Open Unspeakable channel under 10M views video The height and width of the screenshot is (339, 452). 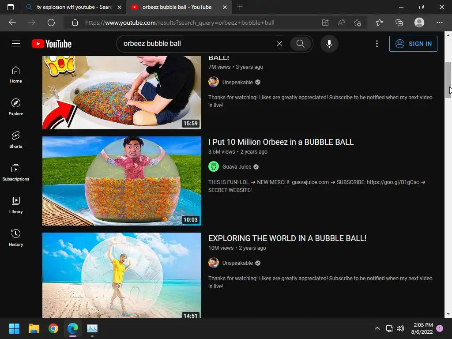point(237,263)
